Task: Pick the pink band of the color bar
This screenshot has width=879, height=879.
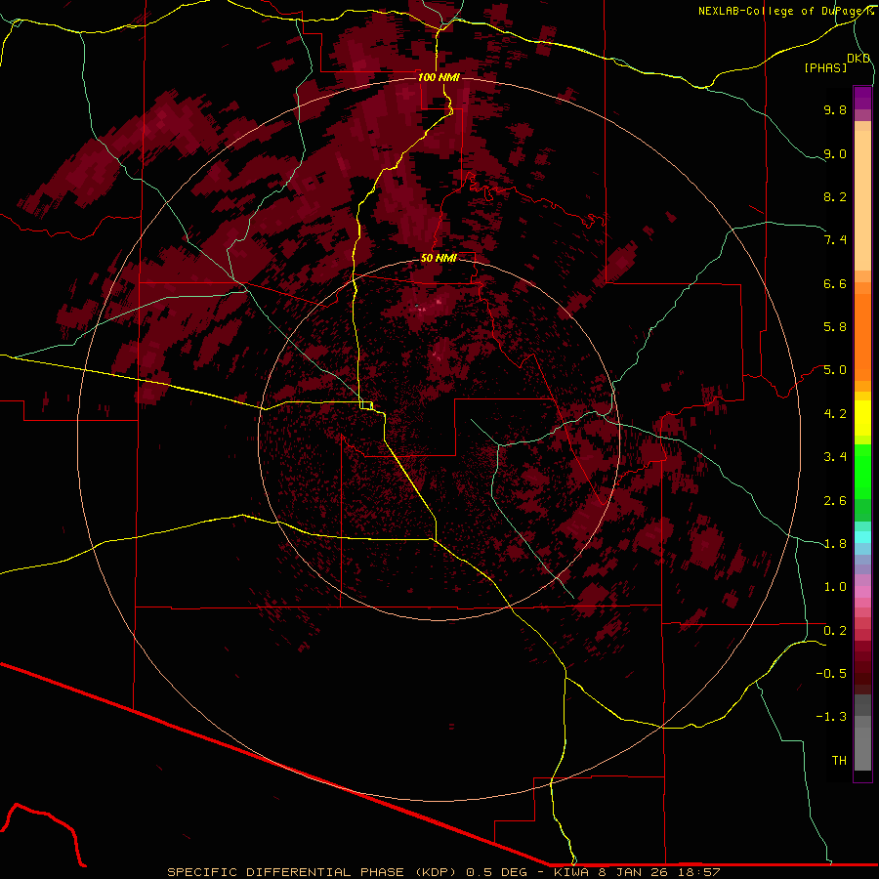Action: [x=862, y=592]
